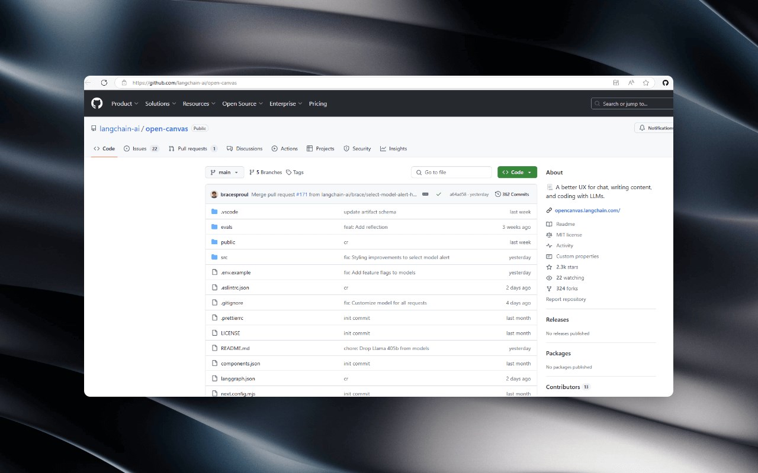Click Pricing in the header
Viewport: 758px width, 473px height.
[x=318, y=103]
